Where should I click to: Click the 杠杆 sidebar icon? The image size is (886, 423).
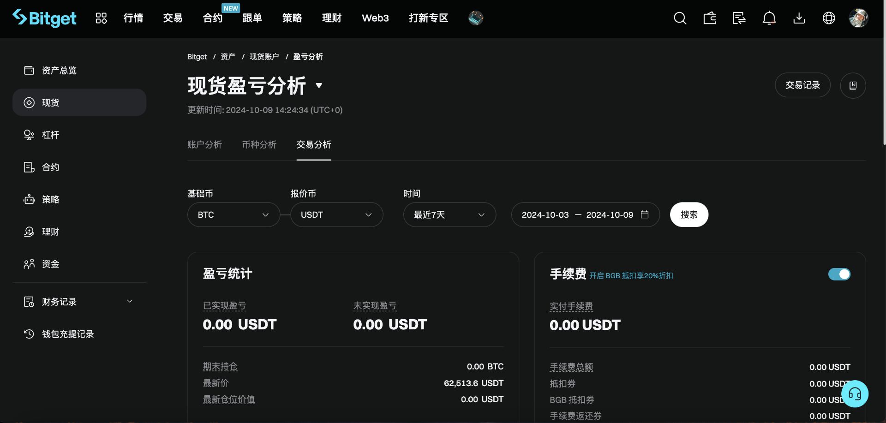pyautogui.click(x=29, y=135)
